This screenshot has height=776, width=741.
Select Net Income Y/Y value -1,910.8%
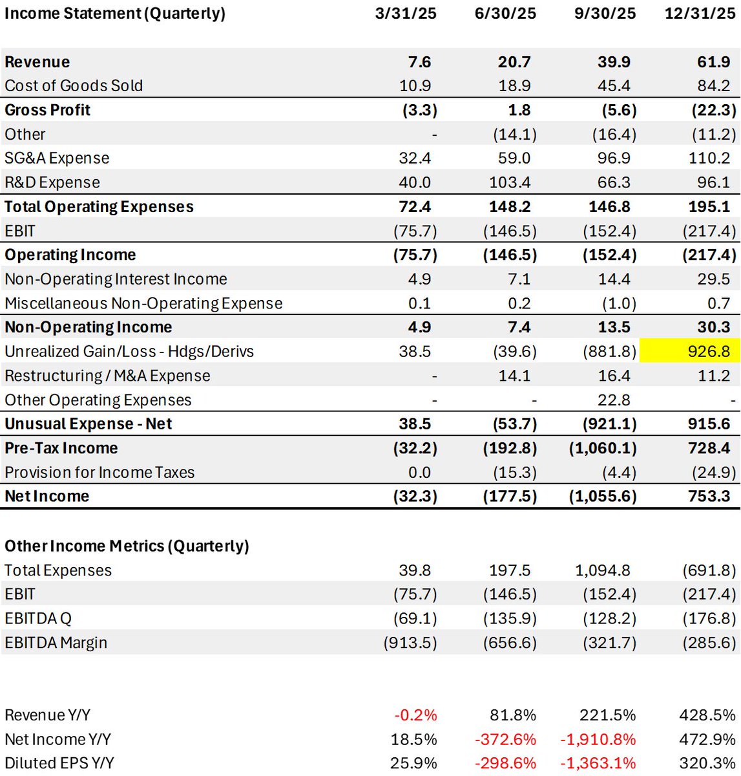(598, 739)
